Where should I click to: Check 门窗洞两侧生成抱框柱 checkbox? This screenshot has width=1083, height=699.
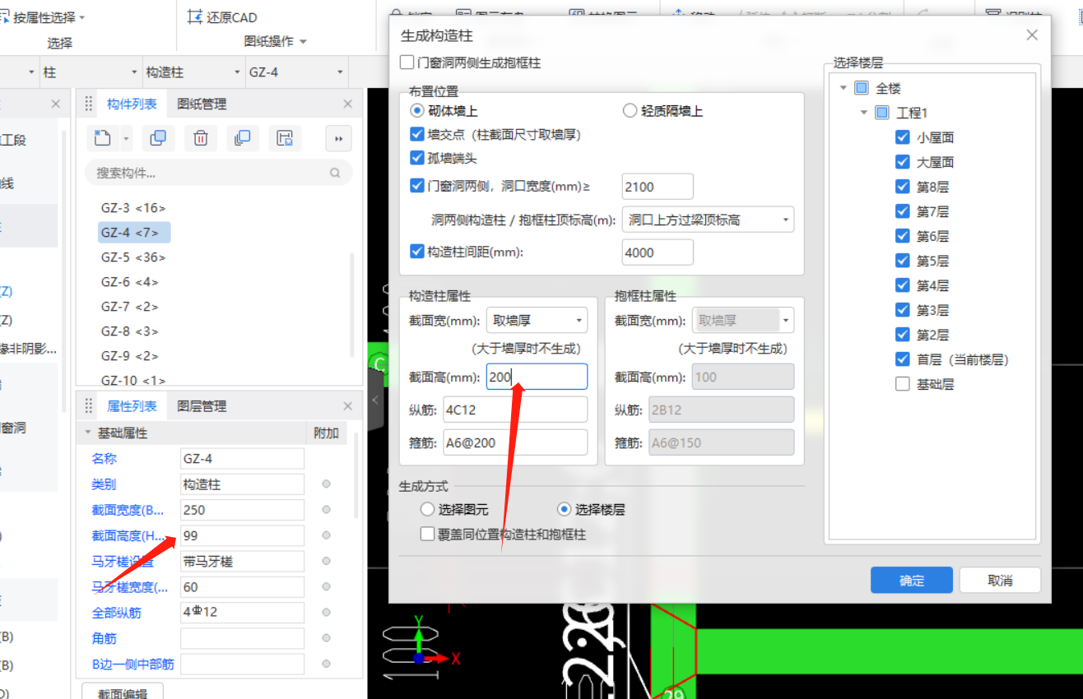[x=407, y=62]
